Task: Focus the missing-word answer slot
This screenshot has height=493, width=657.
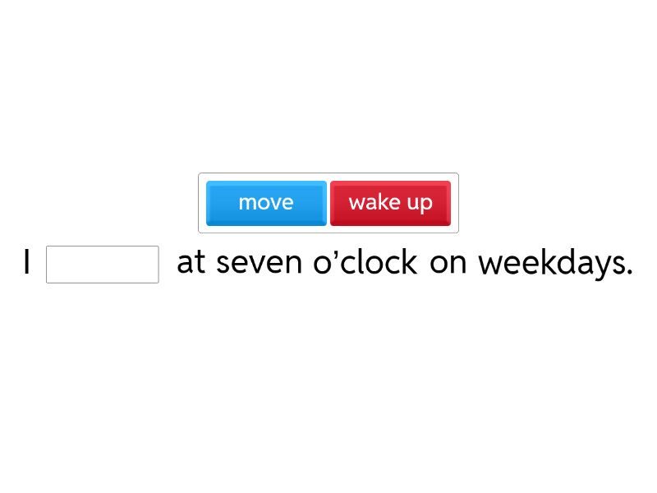Action: pos(103,265)
